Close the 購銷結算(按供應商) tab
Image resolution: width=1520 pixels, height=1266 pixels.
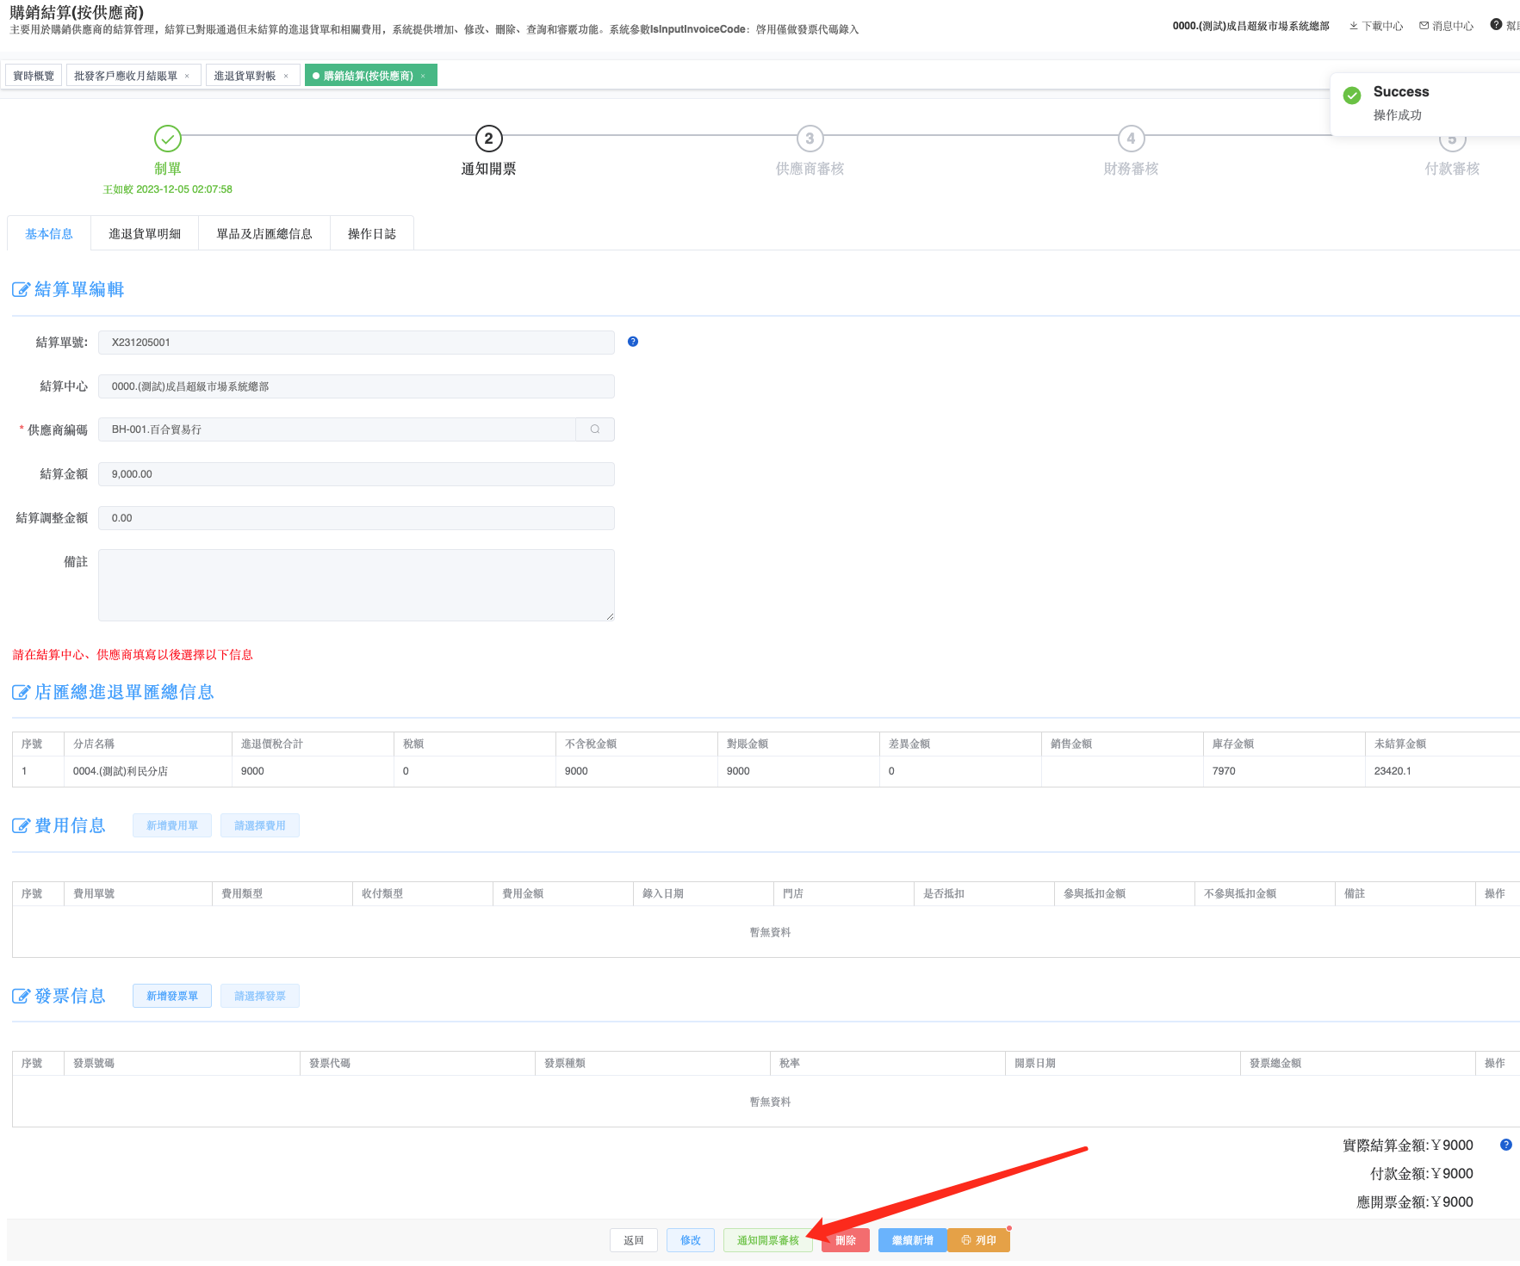[423, 77]
